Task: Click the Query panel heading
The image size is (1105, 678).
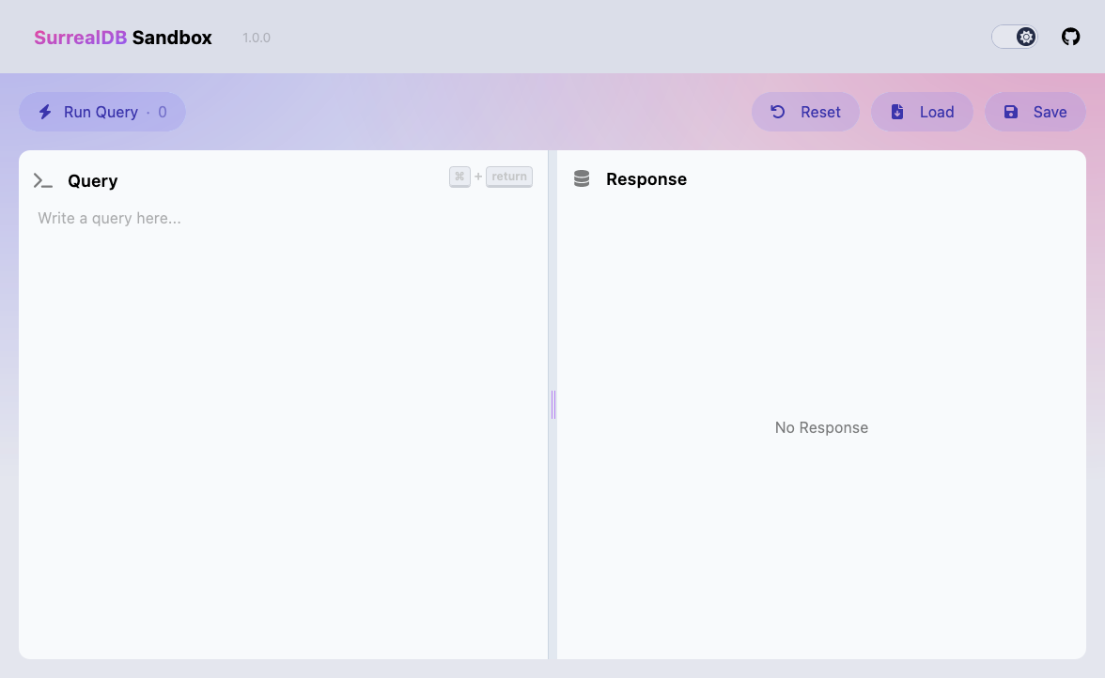Action: coord(92,181)
